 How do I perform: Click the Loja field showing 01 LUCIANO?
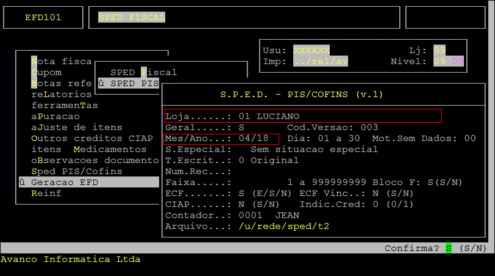pyautogui.click(x=269, y=116)
